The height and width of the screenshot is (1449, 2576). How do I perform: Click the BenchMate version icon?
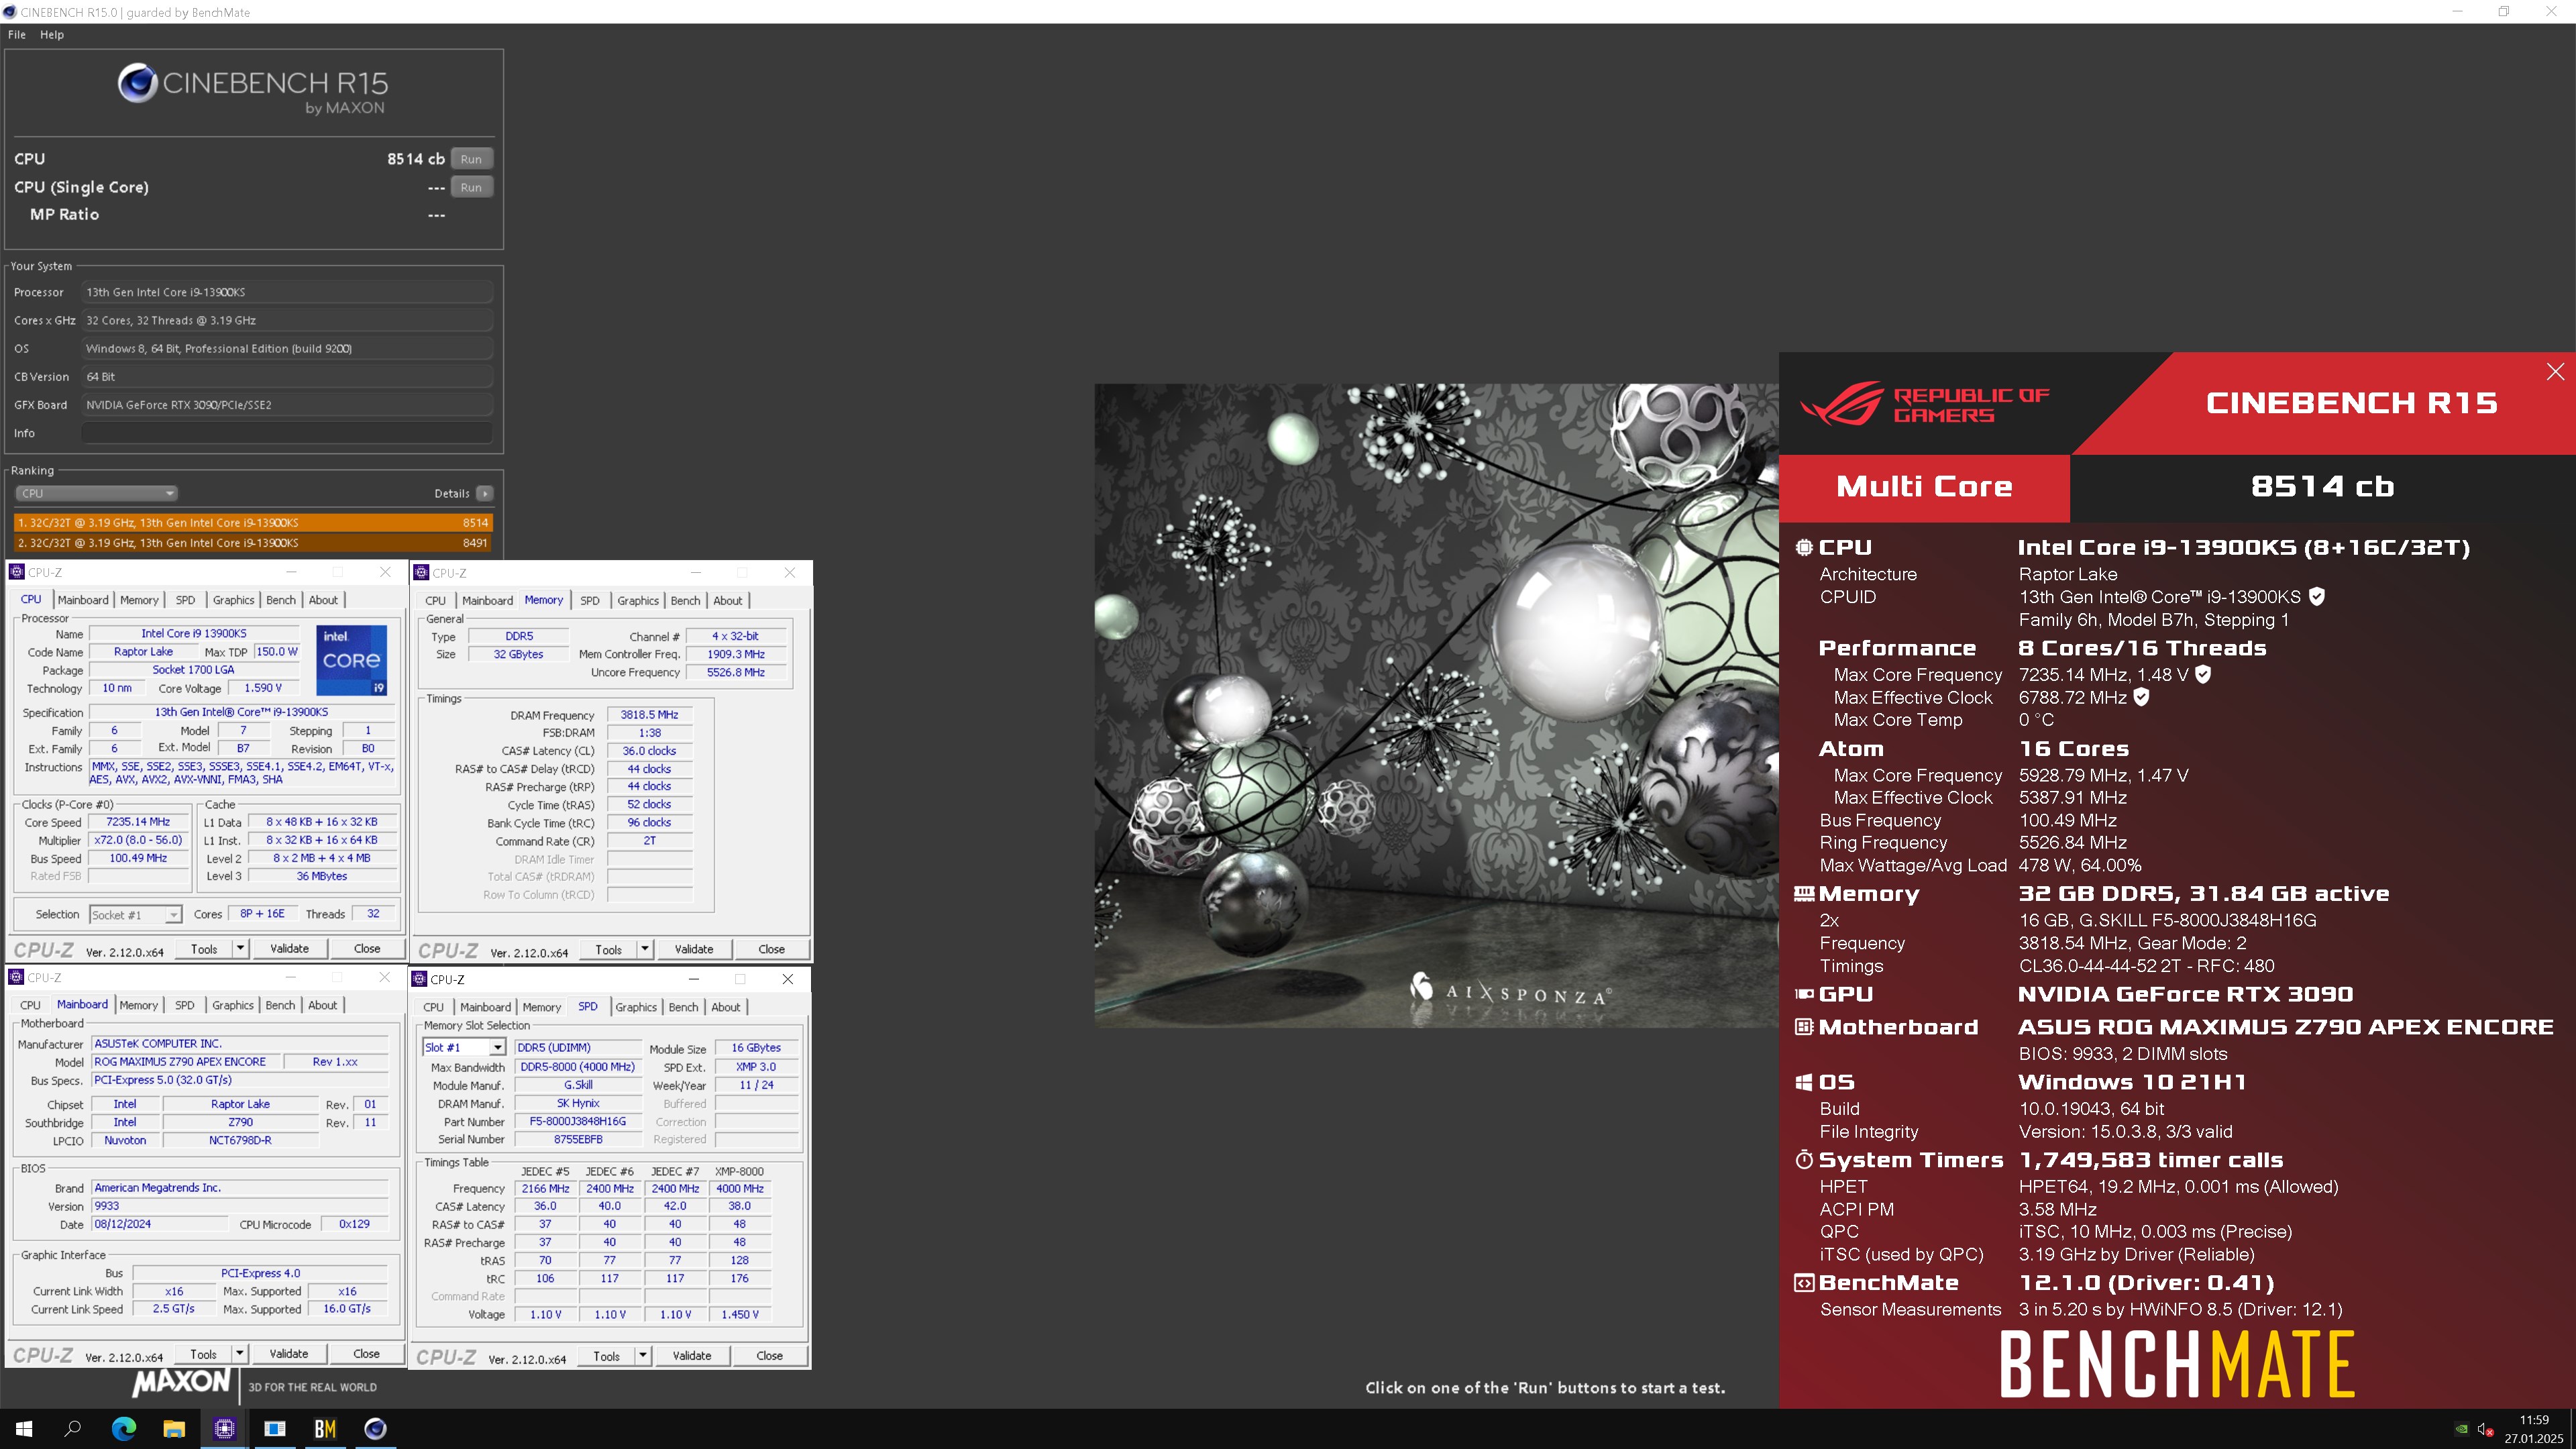[1804, 1283]
